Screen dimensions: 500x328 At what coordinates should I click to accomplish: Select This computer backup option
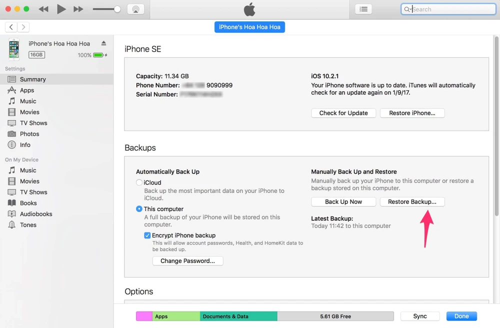(x=139, y=209)
